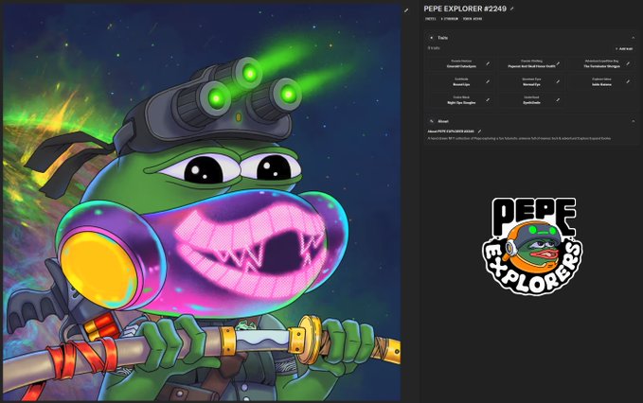Edit the Popcoat And Skull Honor Outfit trait
Image resolution: width=643 pixels, height=403 pixels.
pos(558,63)
